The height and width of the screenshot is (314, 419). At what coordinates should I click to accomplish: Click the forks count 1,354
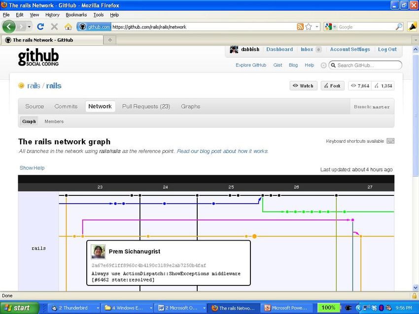point(383,86)
